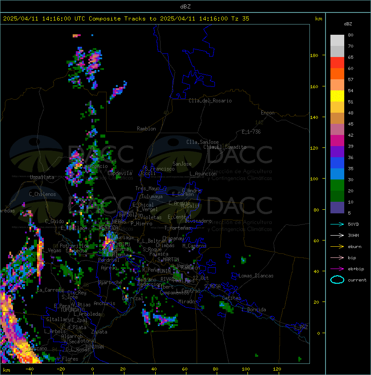371x375 pixels.
Task: Click the 180 km tick on the right axis
Action: click(314, 55)
